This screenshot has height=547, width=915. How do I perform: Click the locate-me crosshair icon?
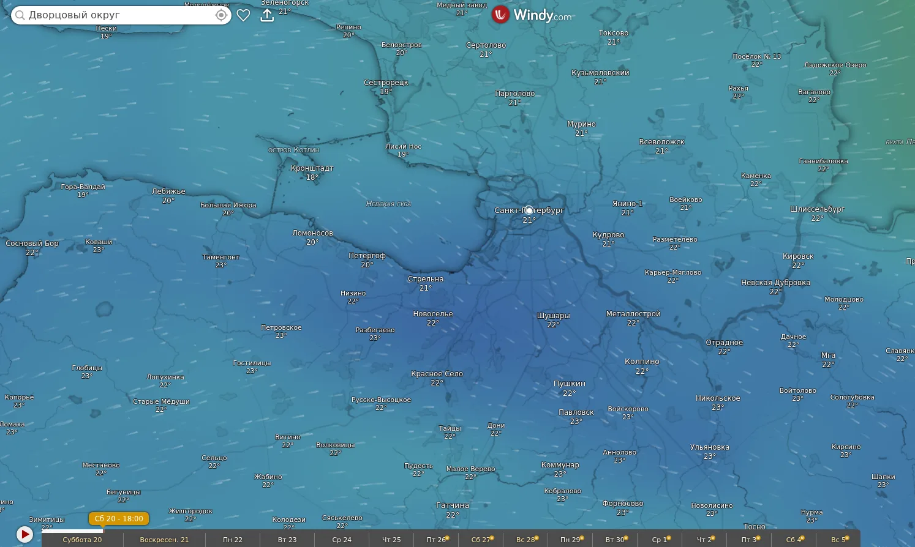point(221,15)
